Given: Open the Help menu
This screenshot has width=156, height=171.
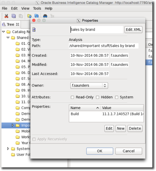Looking at the screenshot, I should (x=48, y=8).
